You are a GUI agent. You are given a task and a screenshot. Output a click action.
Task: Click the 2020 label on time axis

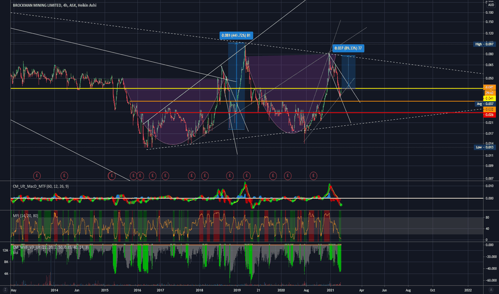coord(281,290)
